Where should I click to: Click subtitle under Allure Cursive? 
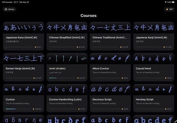click(x=104, y=72)
